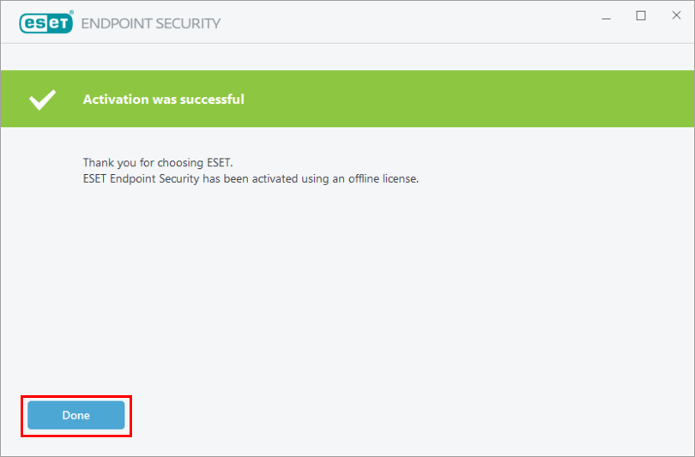Screen dimensions: 695x457
Task: Click the activated using offline license message
Action: (x=250, y=179)
